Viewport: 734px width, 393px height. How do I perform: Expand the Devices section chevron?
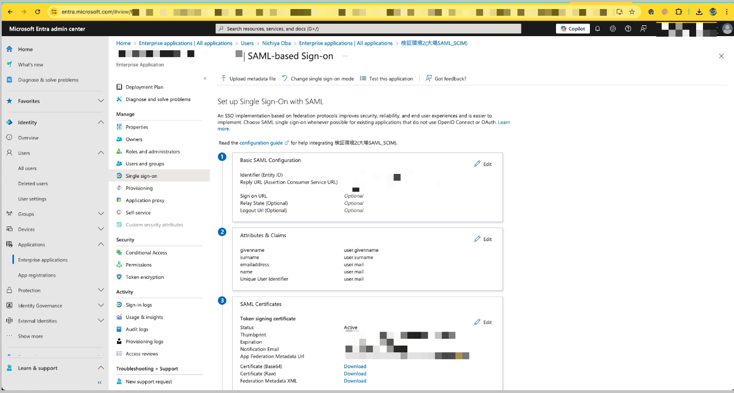tap(101, 229)
